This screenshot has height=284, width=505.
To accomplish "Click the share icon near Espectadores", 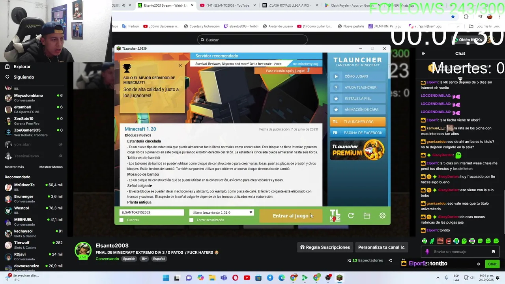I will pos(390,260).
